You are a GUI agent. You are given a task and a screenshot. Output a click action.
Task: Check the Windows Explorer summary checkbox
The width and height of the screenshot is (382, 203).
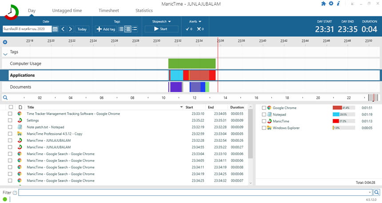[x=264, y=128]
